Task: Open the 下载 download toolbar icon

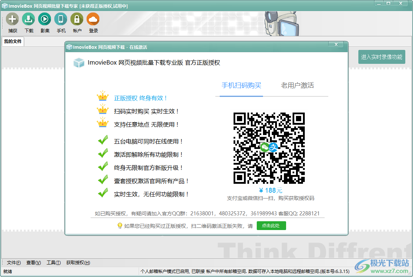Action: [29, 19]
